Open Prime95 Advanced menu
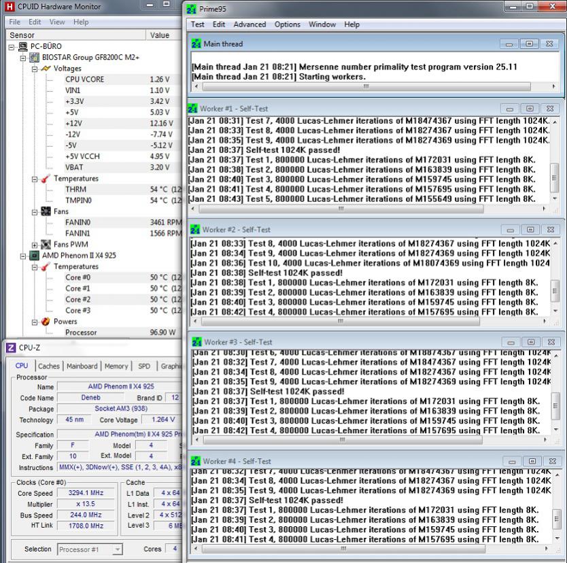This screenshot has height=563, width=567. pos(250,24)
